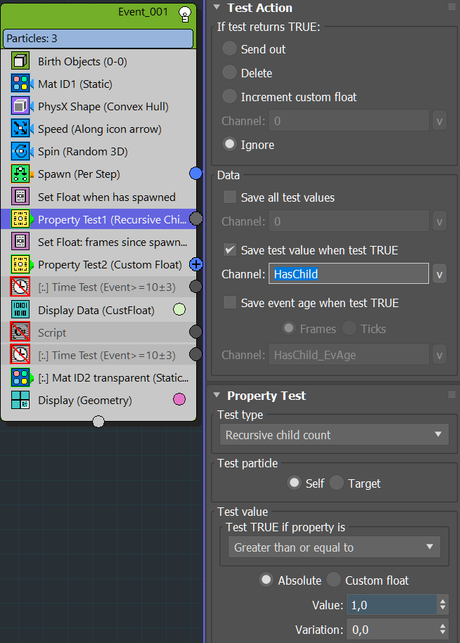Viewport: 460px width, 643px height.
Task: Click the Spawn (Per Step) test icon
Action: coord(20,174)
